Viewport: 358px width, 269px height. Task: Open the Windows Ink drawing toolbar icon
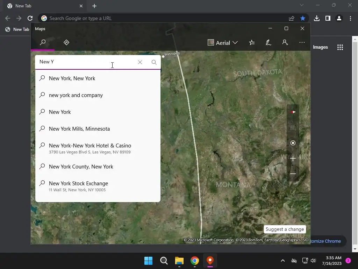pos(268,42)
